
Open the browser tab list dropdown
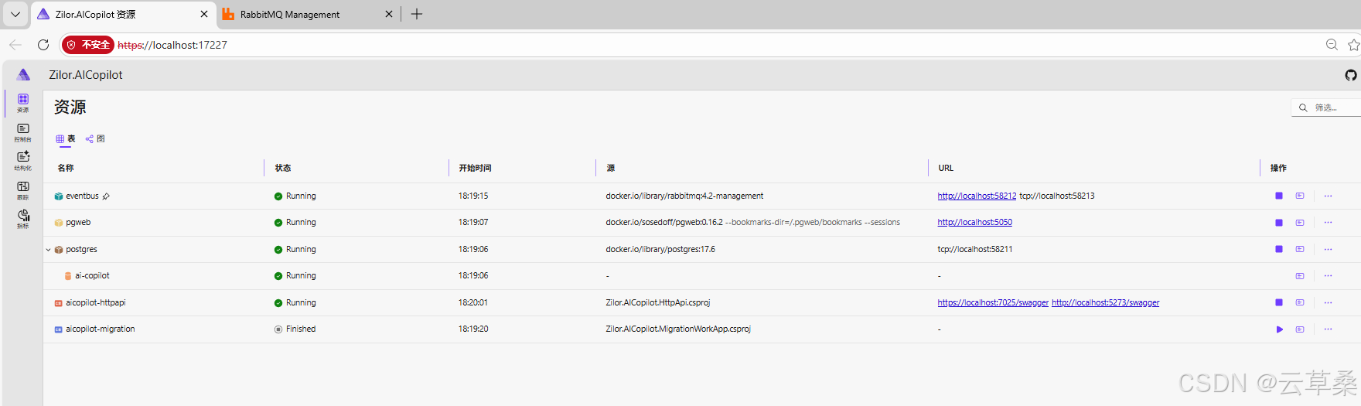[15, 14]
